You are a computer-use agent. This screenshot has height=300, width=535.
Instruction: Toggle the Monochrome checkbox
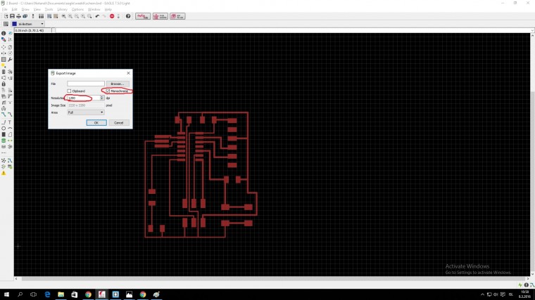[108, 91]
